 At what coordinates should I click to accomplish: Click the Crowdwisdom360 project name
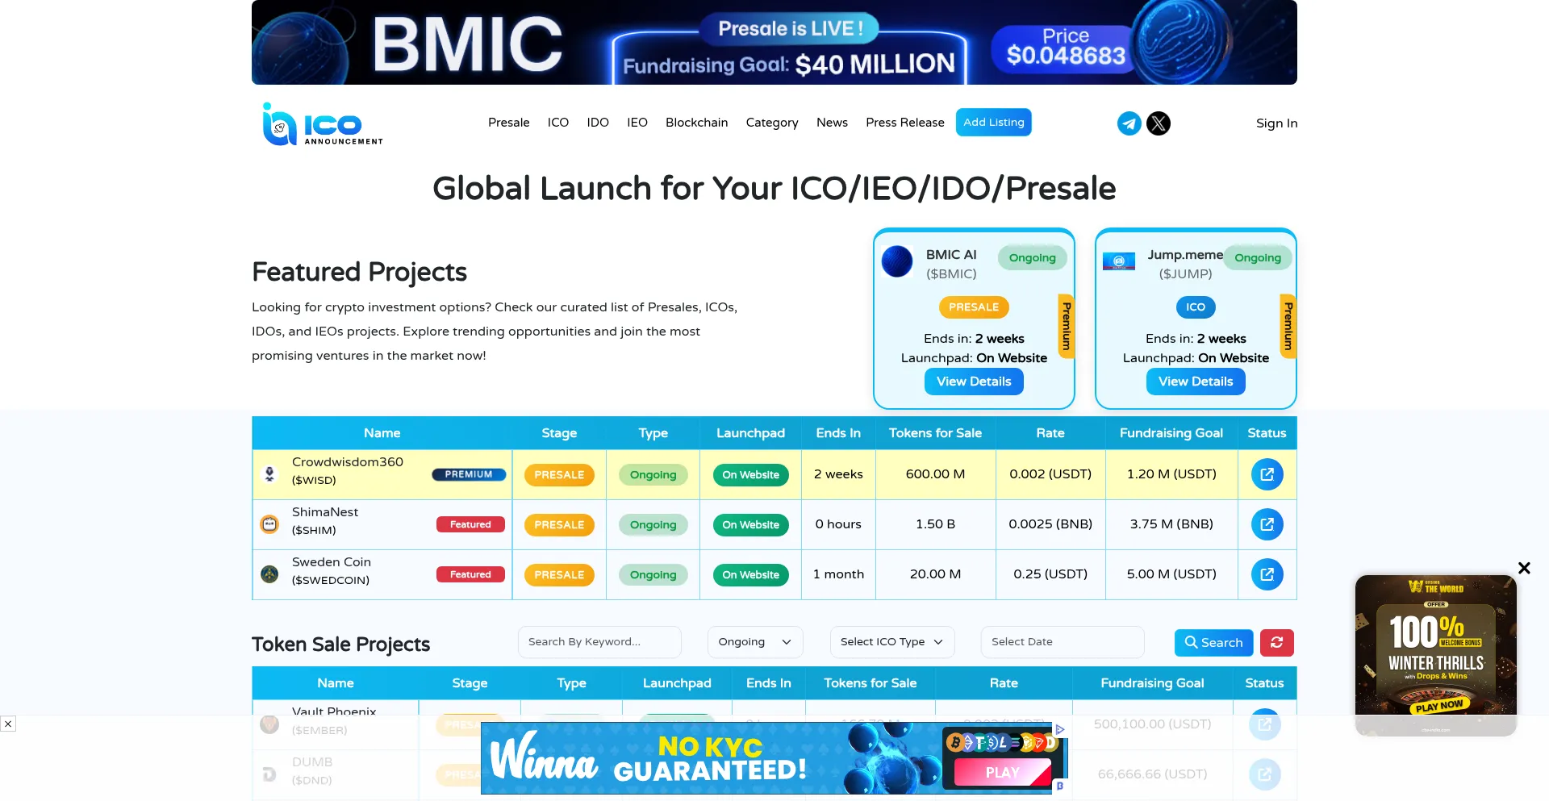coord(348,462)
